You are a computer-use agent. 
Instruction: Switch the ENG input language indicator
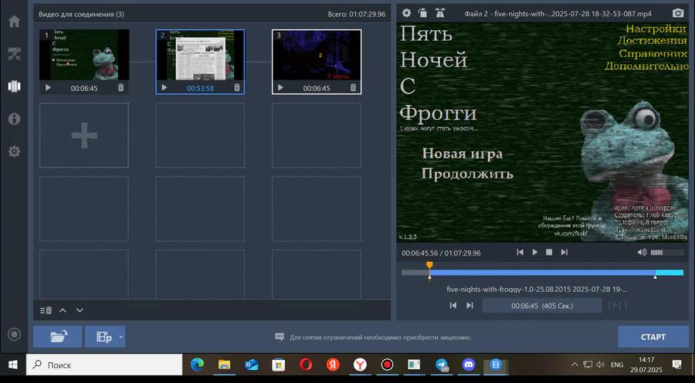pos(617,364)
